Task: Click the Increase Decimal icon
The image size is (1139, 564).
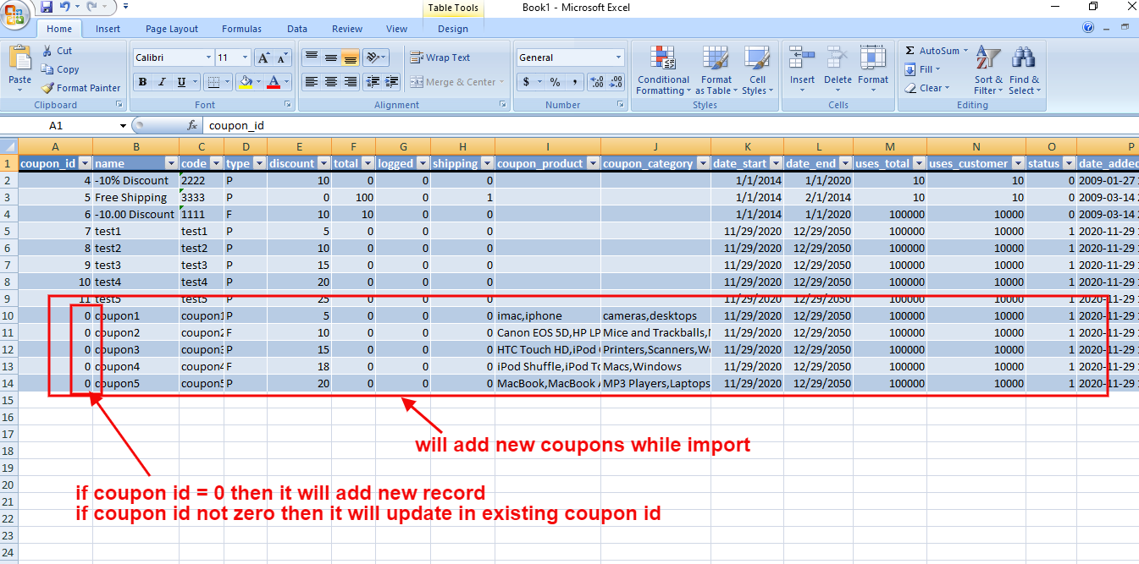Action: [x=596, y=82]
